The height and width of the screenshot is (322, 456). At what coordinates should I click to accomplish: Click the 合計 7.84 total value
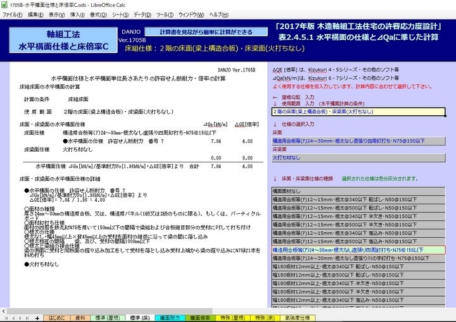216,166
